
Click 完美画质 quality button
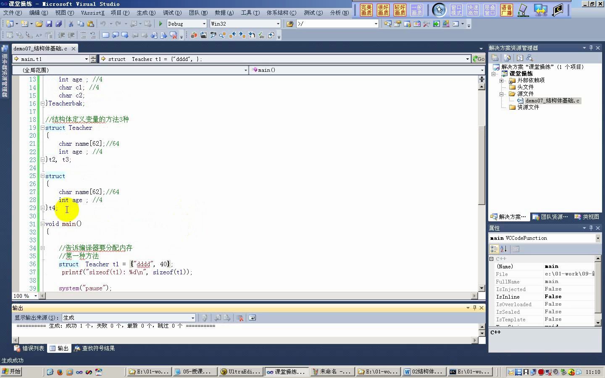(x=366, y=10)
